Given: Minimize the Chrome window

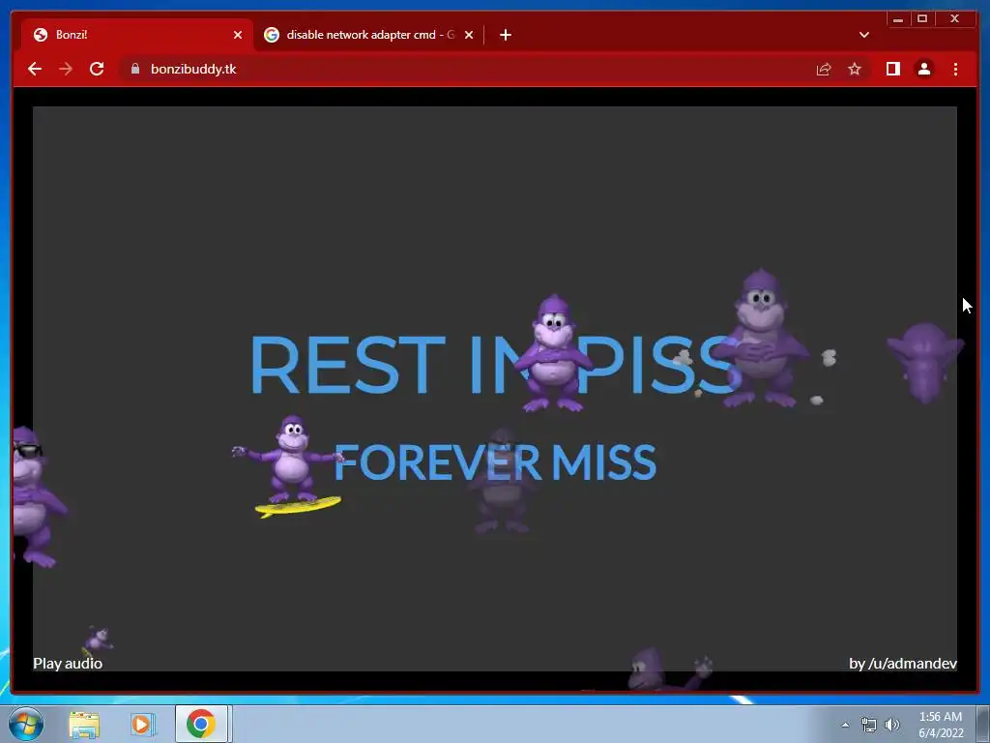Looking at the screenshot, I should click(x=898, y=19).
